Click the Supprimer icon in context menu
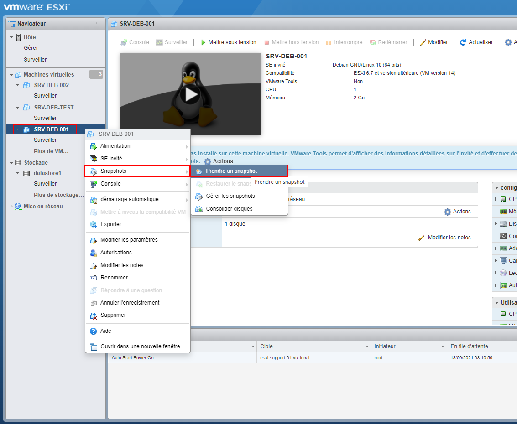Image resolution: width=517 pixels, height=424 pixels. (94, 315)
